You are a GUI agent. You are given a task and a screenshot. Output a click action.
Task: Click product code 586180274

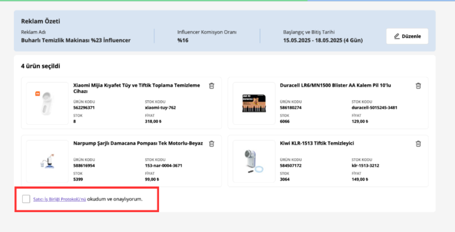pyautogui.click(x=291, y=107)
